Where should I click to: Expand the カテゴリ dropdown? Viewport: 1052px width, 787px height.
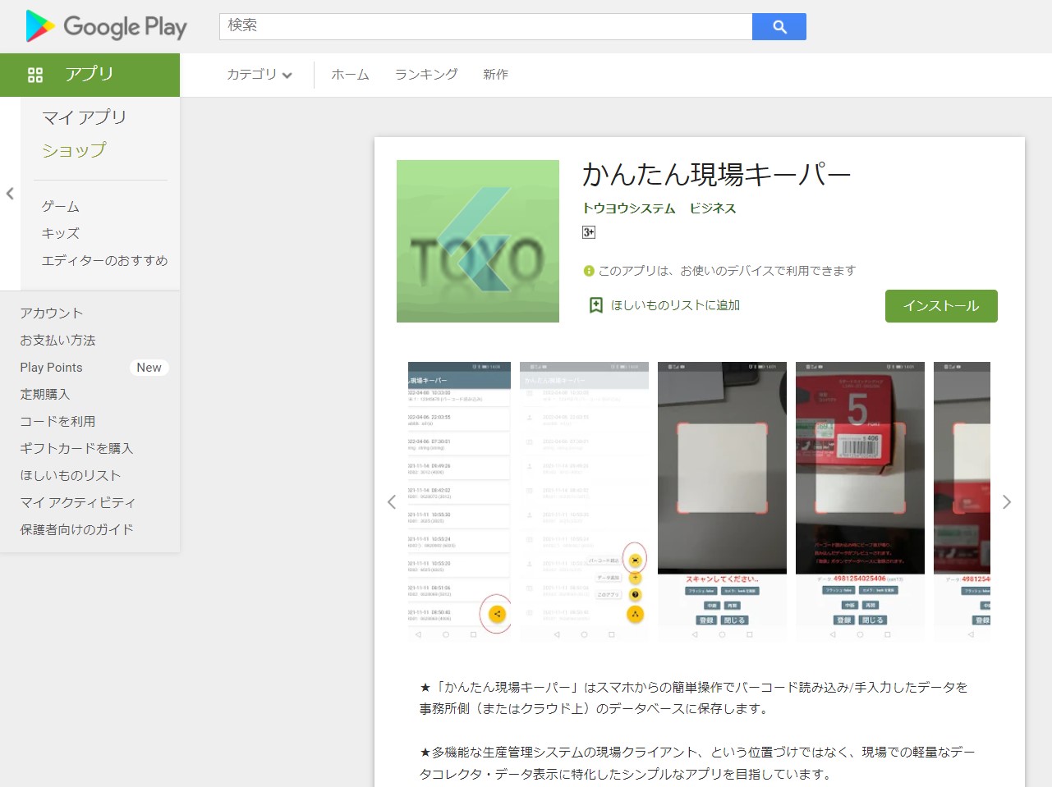coord(259,75)
